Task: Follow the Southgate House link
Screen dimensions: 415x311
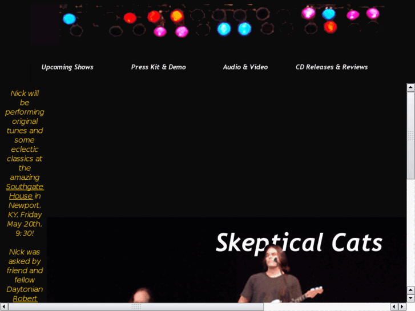Action: coord(25,191)
